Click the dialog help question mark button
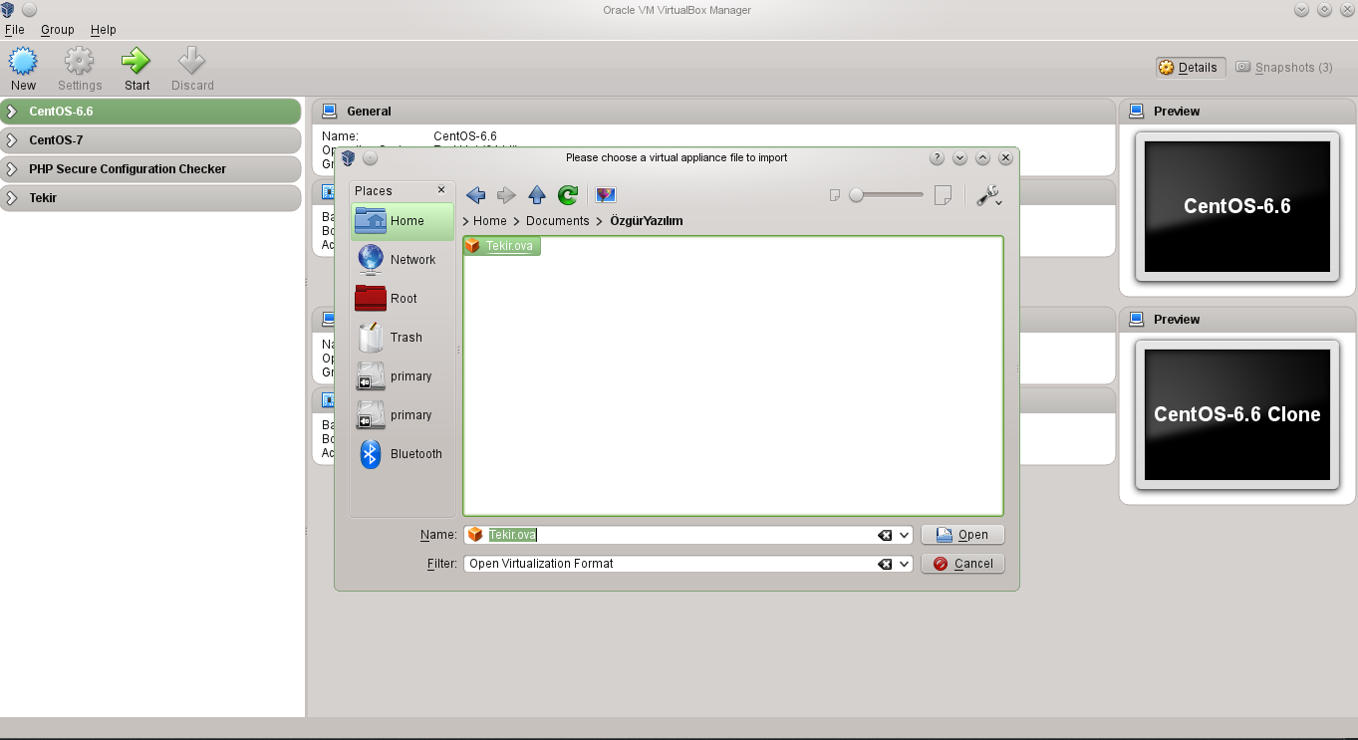Image resolution: width=1358 pixels, height=740 pixels. [937, 157]
